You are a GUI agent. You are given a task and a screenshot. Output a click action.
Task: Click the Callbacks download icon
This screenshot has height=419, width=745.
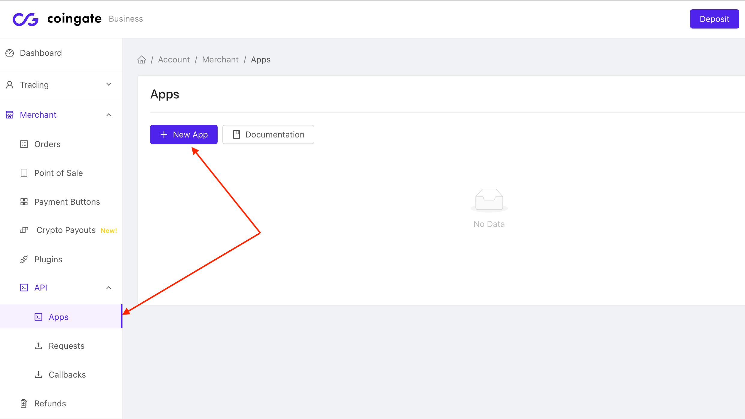pyautogui.click(x=38, y=375)
